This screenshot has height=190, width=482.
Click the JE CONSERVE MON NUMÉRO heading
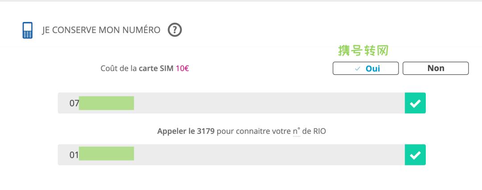[101, 31]
